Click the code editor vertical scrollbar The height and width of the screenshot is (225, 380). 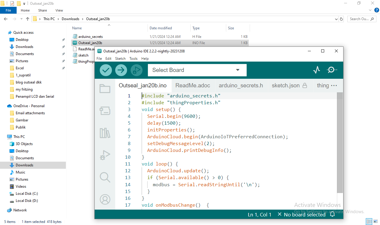(x=340, y=143)
